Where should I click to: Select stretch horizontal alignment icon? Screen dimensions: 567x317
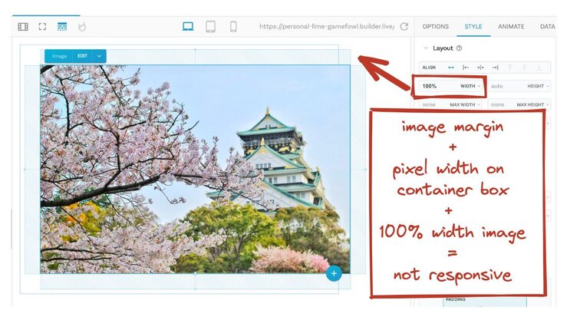(451, 68)
